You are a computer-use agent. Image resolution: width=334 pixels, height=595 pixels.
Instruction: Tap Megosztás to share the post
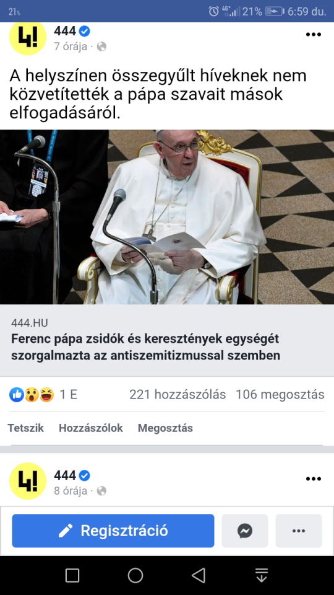click(165, 428)
